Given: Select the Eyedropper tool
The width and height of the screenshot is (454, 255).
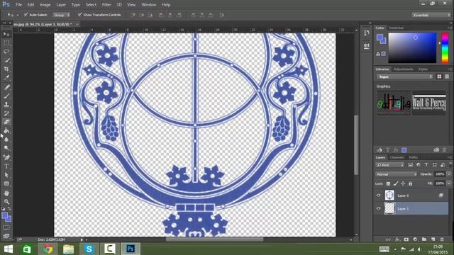Looking at the screenshot, I should (x=6, y=78).
